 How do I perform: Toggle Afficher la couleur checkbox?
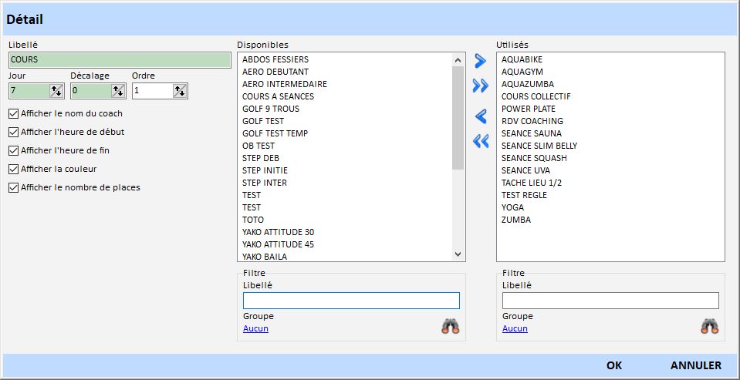tap(13, 169)
